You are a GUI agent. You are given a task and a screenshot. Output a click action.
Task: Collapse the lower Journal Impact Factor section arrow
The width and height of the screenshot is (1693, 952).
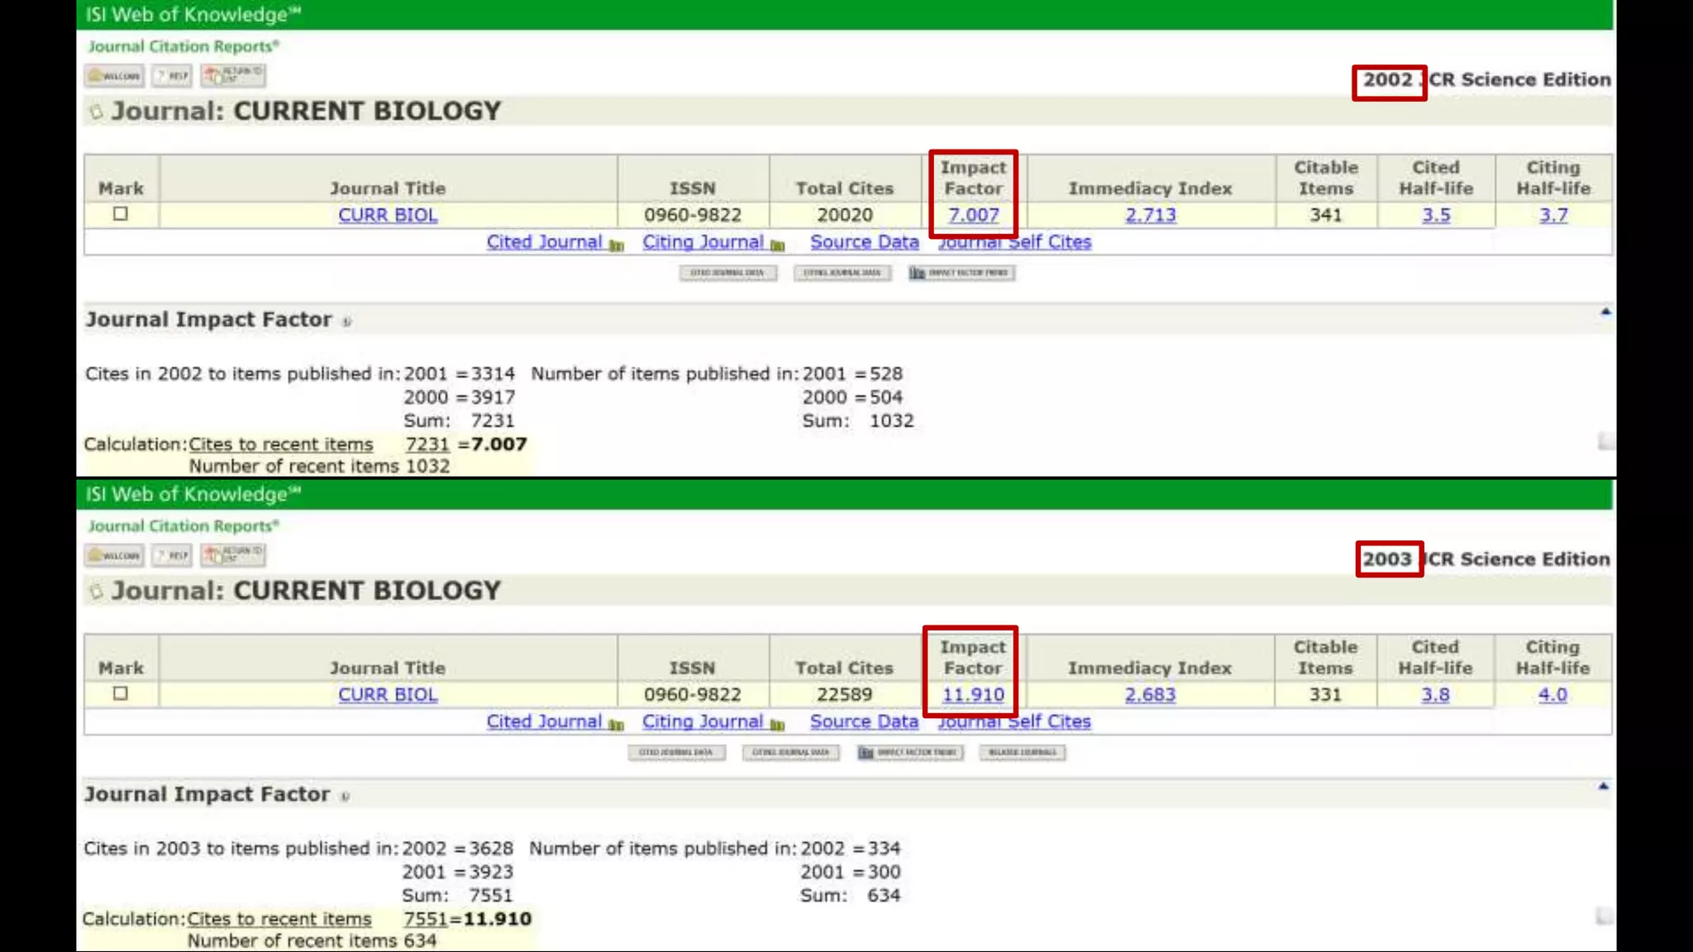1603,787
